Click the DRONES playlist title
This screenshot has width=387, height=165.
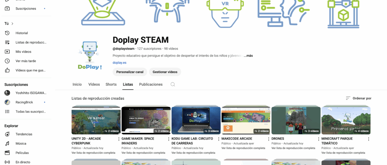coord(278,139)
